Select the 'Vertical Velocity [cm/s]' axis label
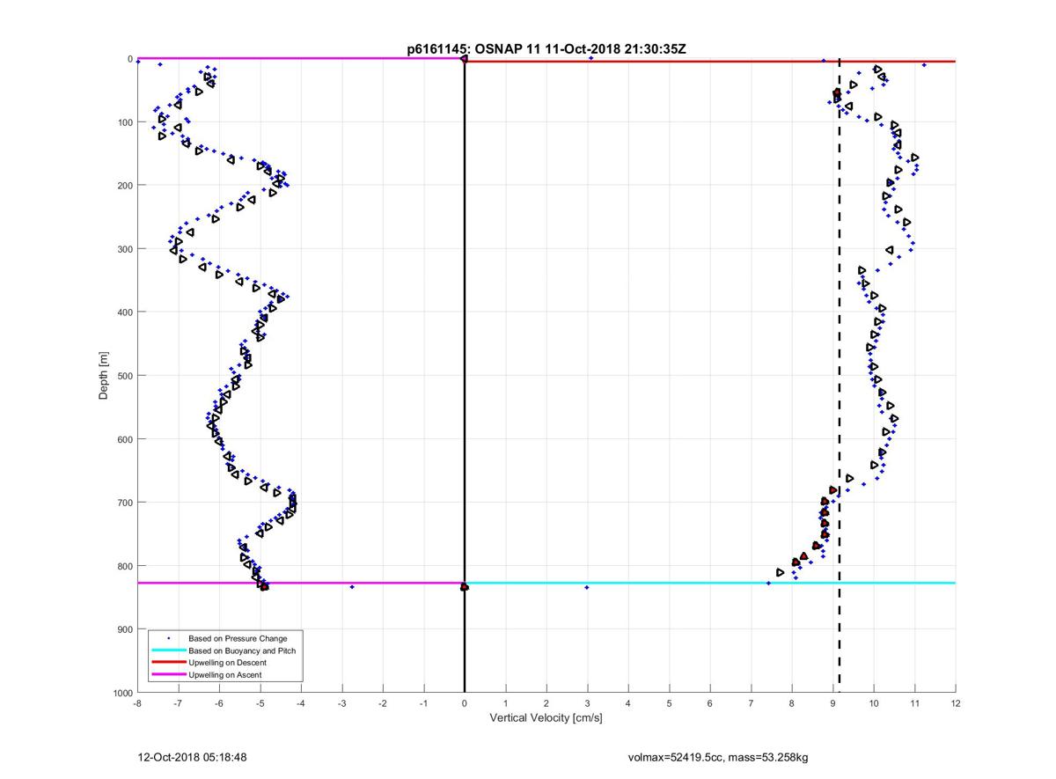The width and height of the screenshot is (1056, 779). click(546, 718)
